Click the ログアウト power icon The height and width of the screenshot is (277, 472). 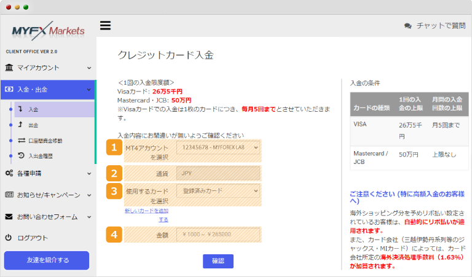(x=9, y=238)
